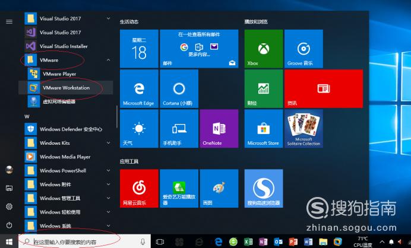Open 搜狗高速浏览器 tile
The width and height of the screenshot is (411, 248).
(264, 188)
